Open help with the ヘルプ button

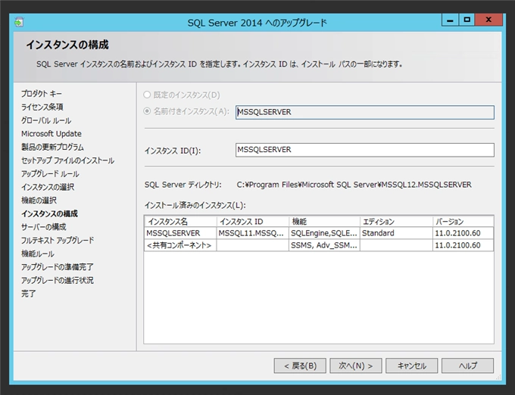coord(467,365)
